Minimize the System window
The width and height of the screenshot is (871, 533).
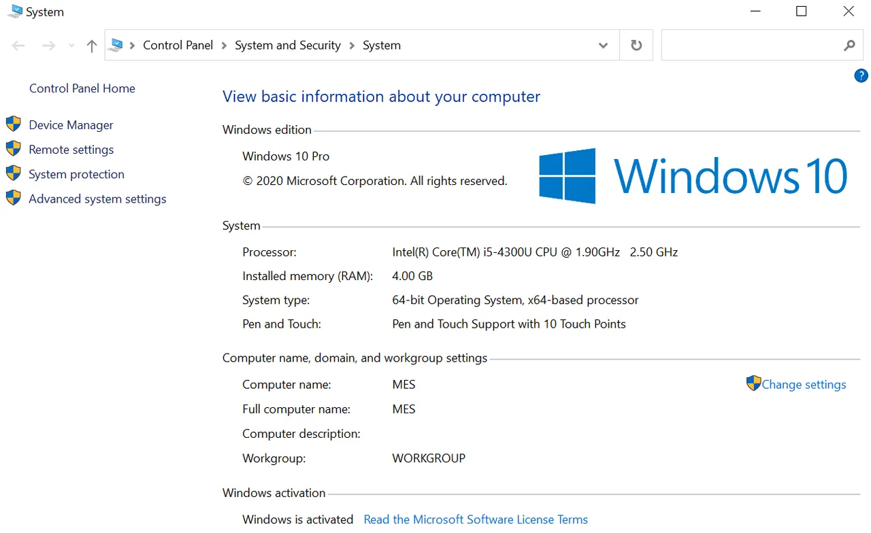coord(755,12)
